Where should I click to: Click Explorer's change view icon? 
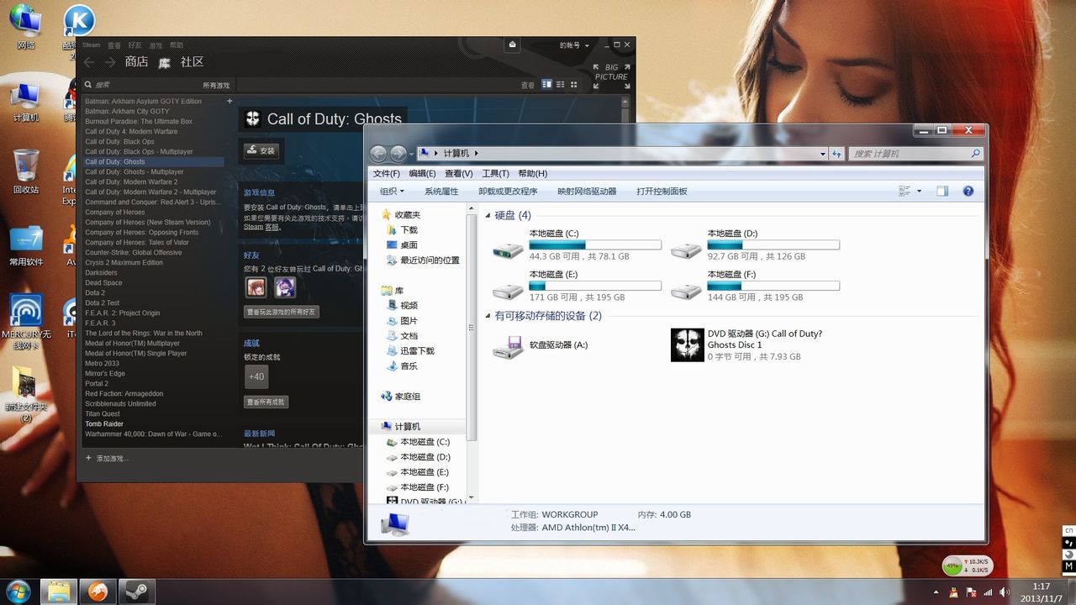[905, 192]
